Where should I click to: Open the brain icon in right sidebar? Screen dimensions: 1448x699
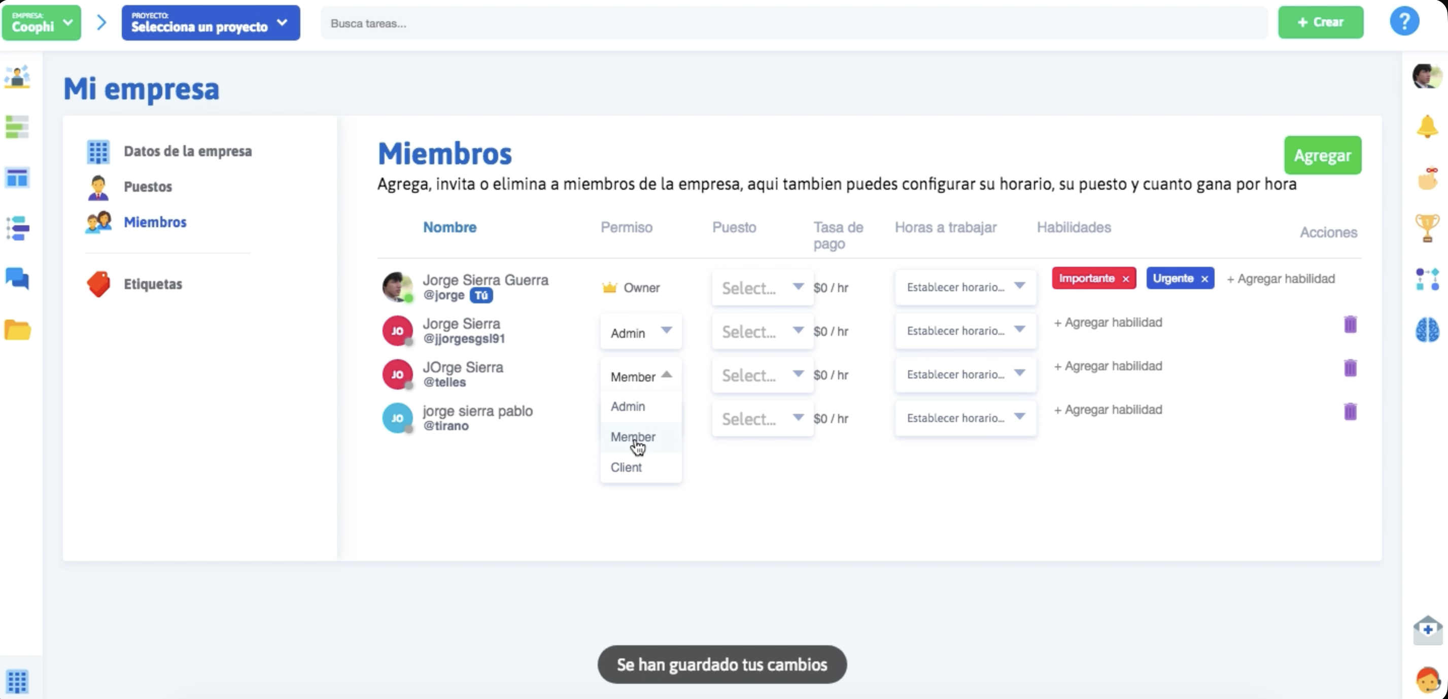(x=1426, y=330)
